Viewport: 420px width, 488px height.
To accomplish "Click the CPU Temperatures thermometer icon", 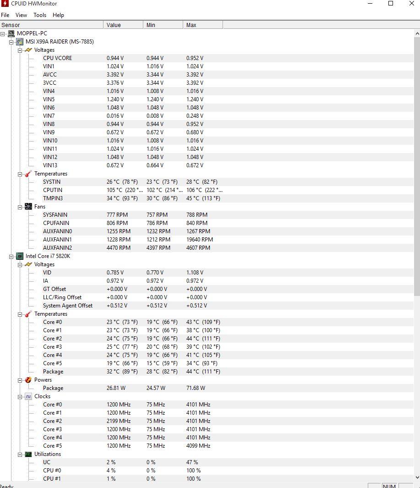I will point(28,314).
